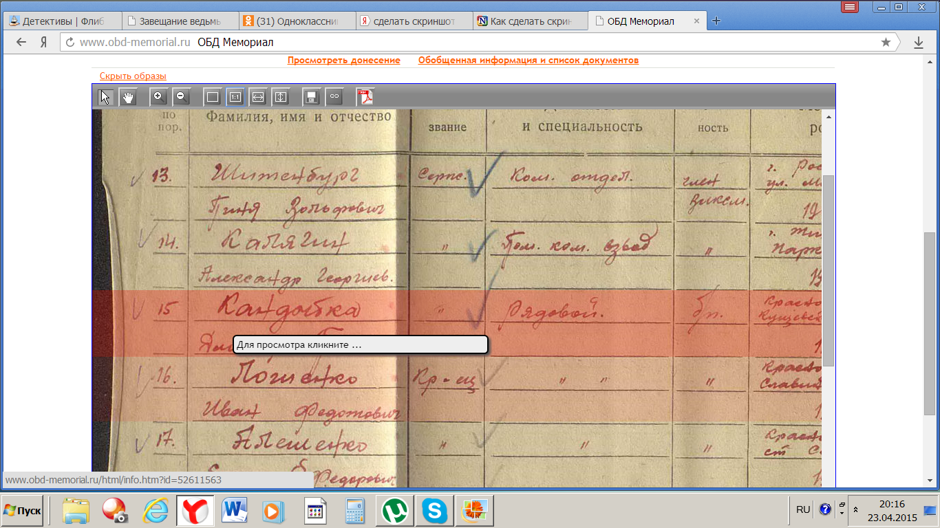The image size is (940, 528).
Task: Activate the hand pan tool
Action: coord(128,97)
